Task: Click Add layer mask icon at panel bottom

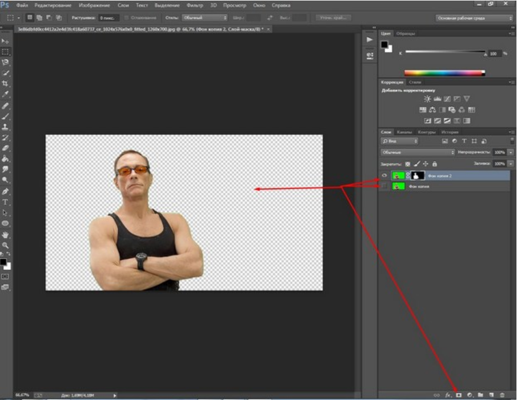Action: pos(459,395)
